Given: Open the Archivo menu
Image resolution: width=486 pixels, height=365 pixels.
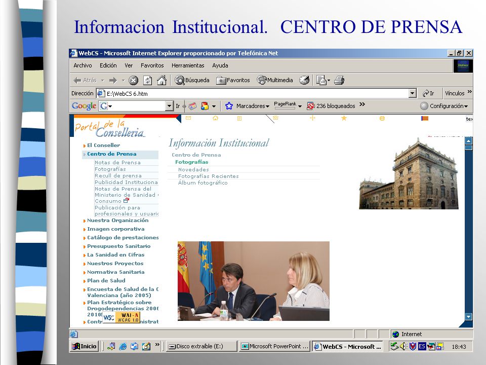Looking at the screenshot, I should 83,65.
